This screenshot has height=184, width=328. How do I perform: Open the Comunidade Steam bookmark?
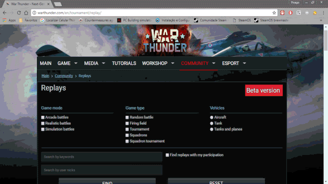pos(211,20)
